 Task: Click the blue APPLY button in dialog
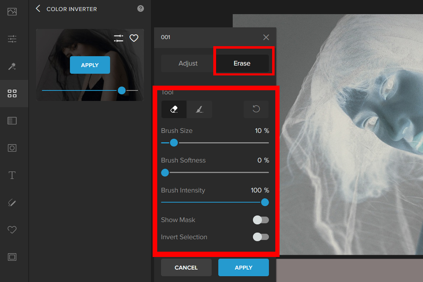coord(243,268)
